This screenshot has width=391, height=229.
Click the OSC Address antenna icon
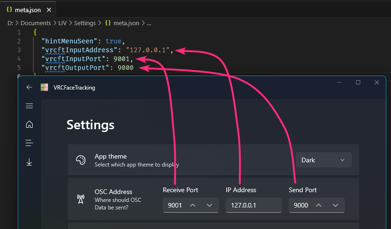[81, 199]
